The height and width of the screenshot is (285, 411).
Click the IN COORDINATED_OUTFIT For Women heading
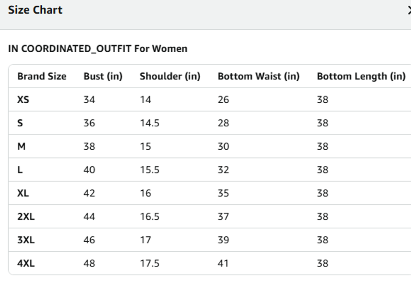(98, 49)
